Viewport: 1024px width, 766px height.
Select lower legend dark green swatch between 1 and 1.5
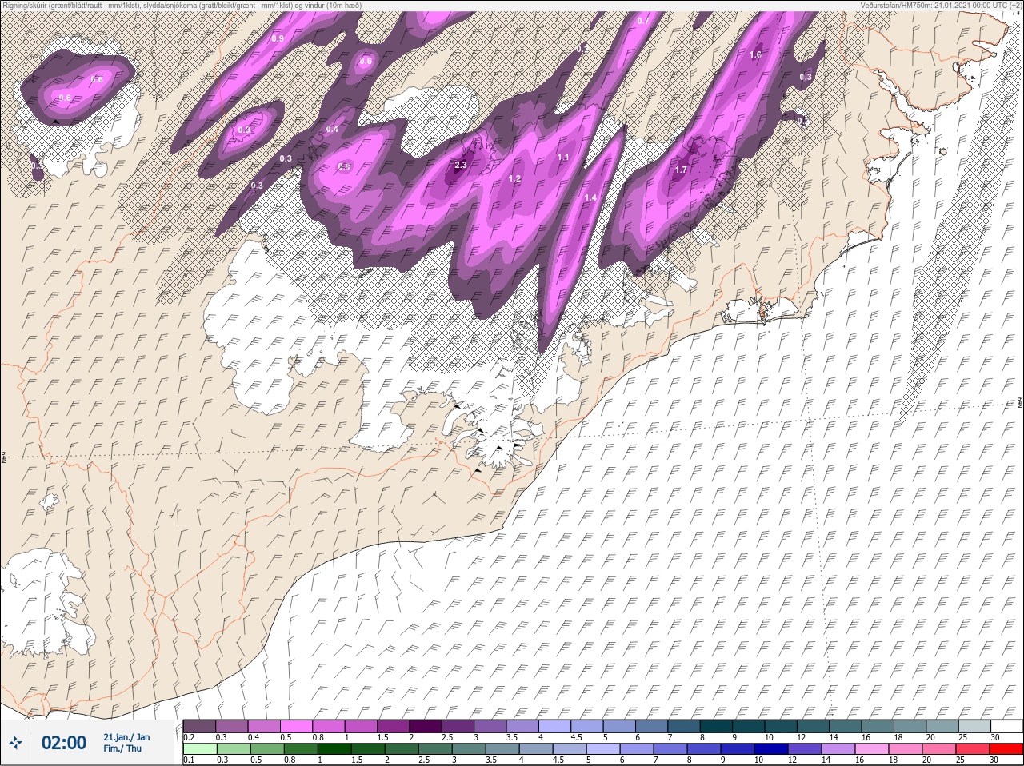click(x=334, y=748)
